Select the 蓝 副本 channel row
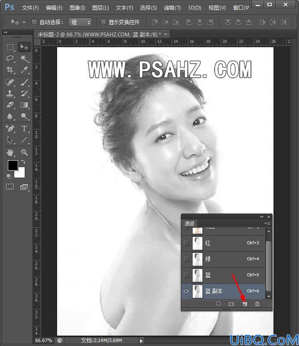The width and height of the screenshot is (299, 346). click(223, 291)
